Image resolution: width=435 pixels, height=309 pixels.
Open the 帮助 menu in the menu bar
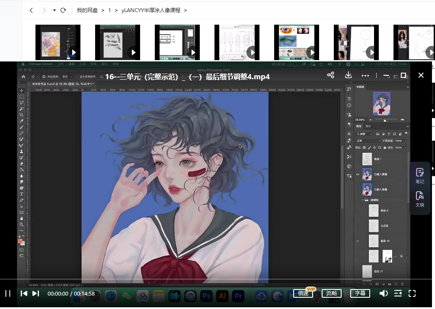click(x=115, y=64)
